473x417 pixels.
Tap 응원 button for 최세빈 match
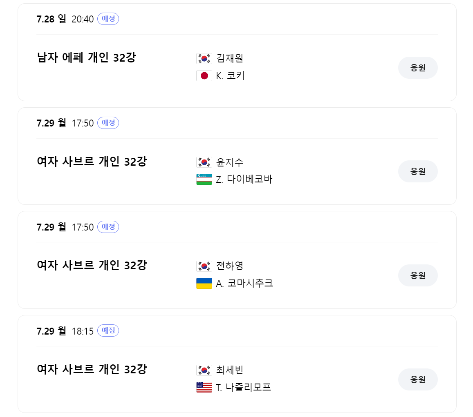(x=418, y=379)
